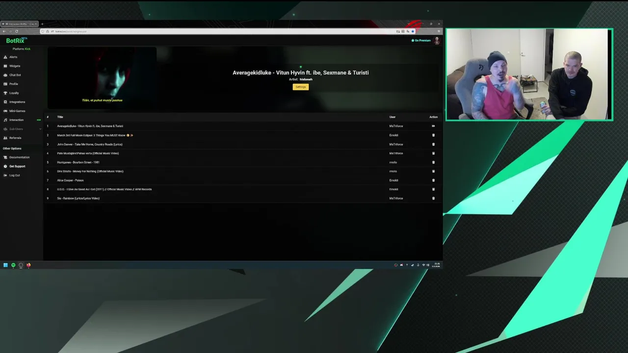Delete John Denver song request

click(x=433, y=144)
